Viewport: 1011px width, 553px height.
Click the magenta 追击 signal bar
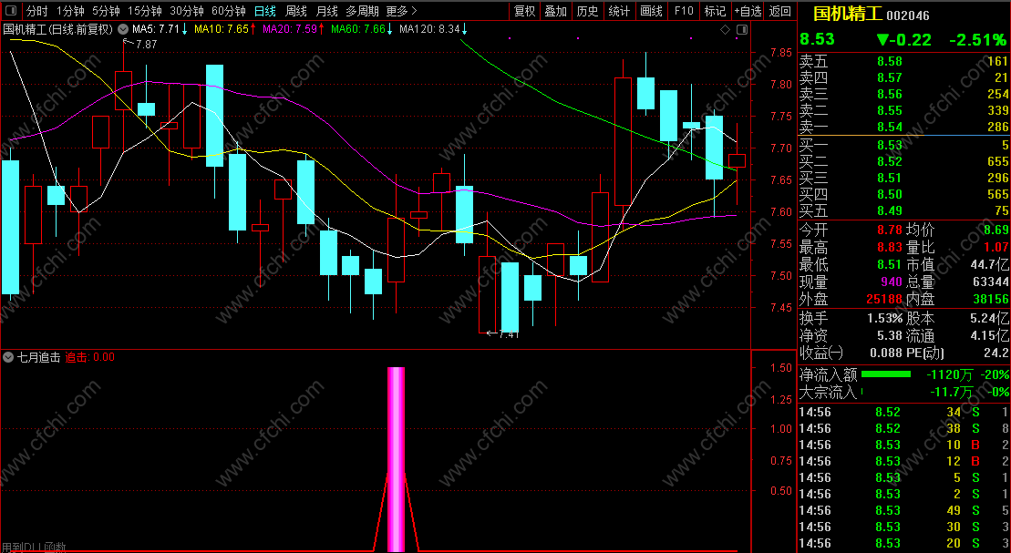(x=396, y=459)
